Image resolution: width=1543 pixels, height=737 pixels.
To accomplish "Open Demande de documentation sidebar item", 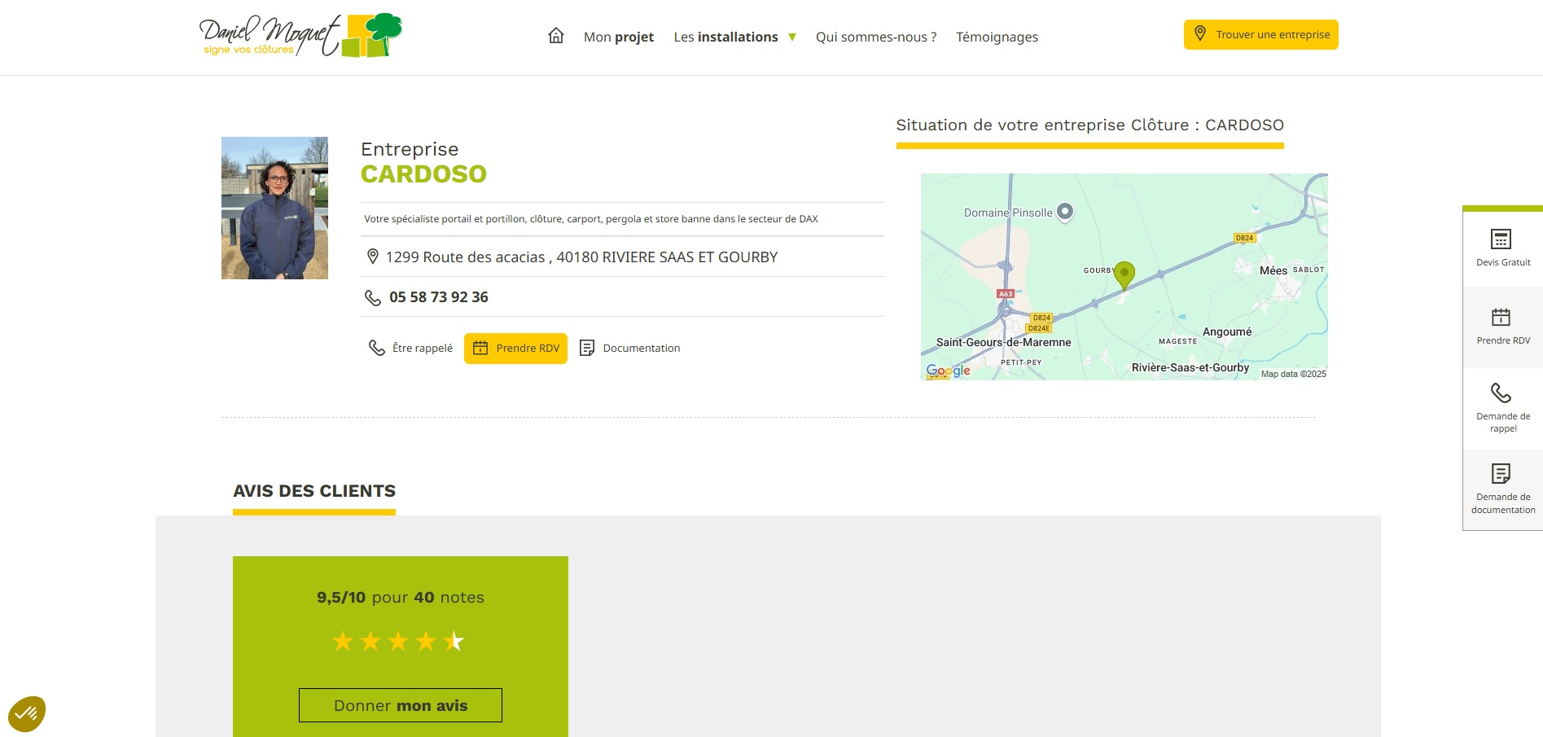I will click(1502, 489).
